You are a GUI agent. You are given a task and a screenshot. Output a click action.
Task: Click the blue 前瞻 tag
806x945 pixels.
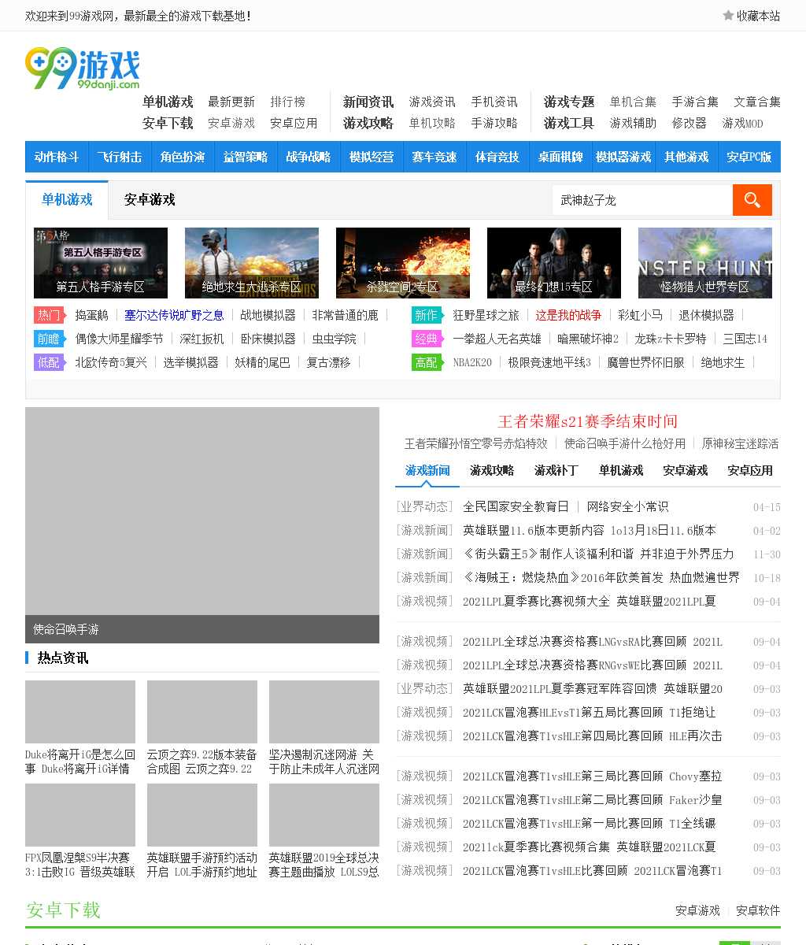click(x=49, y=339)
